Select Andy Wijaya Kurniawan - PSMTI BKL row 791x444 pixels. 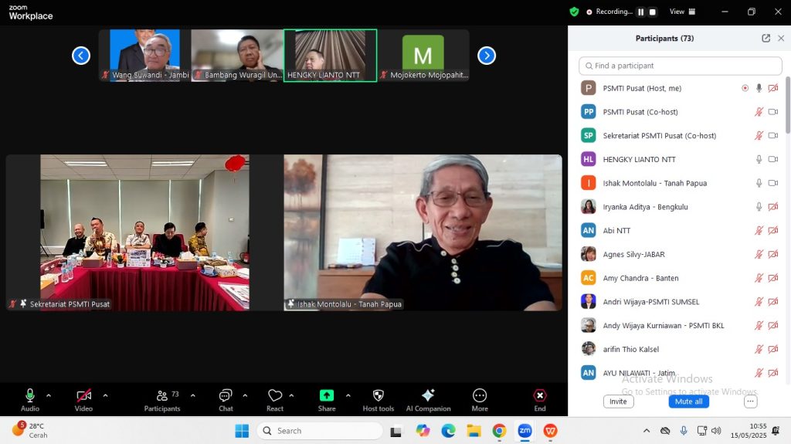click(680, 325)
